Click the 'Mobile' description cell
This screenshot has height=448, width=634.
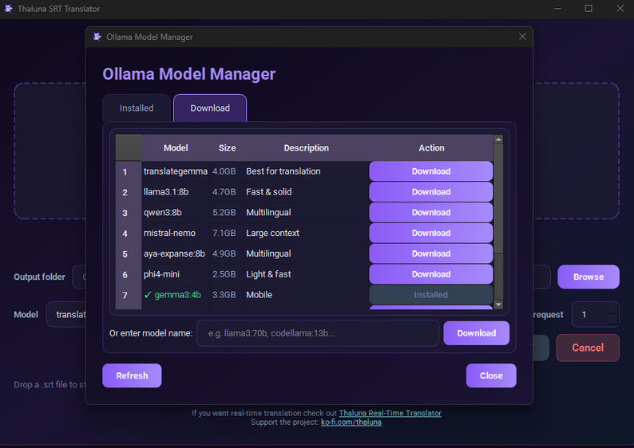tap(307, 295)
